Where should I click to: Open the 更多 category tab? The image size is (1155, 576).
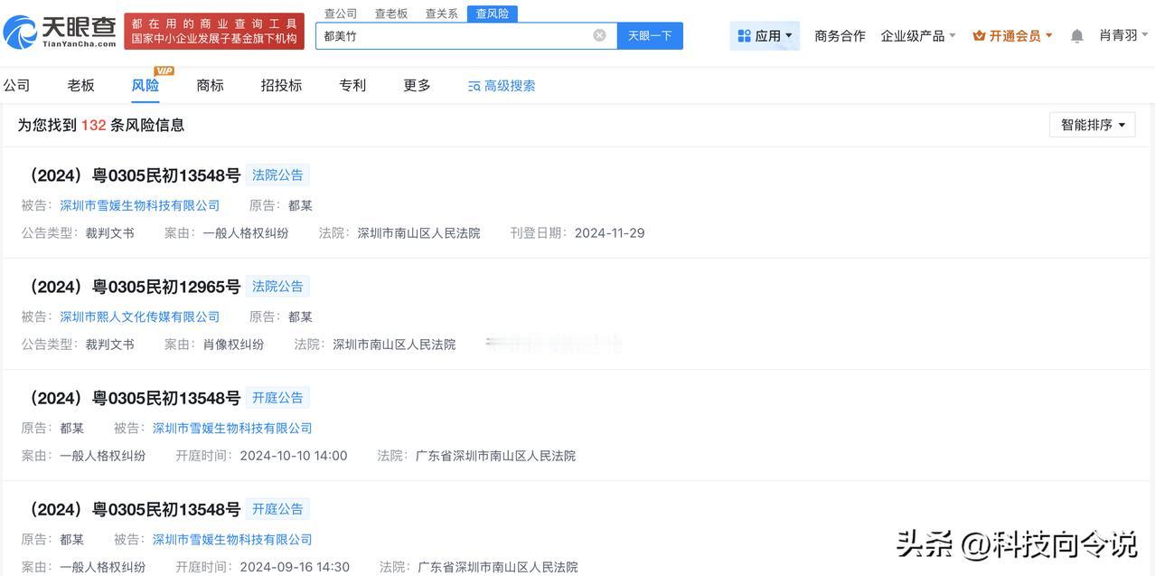click(417, 85)
